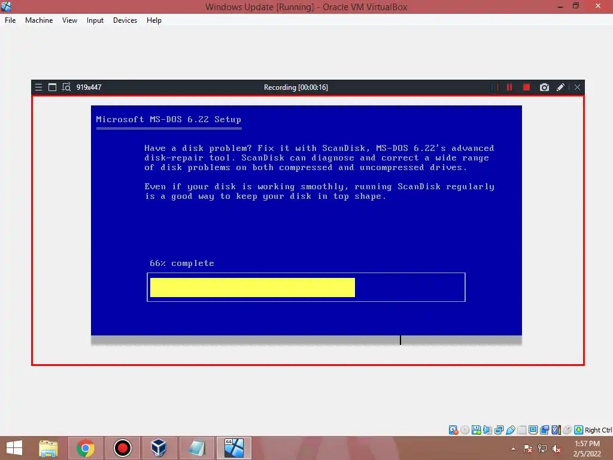Click the Right Ctrl host key indicator
The width and height of the screenshot is (613, 460).
[x=598, y=430]
